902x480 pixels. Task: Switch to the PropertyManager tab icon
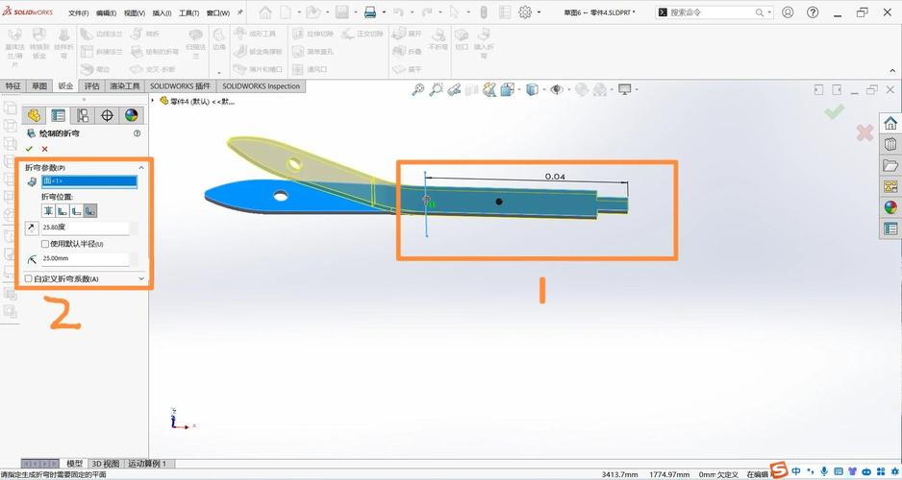[58, 115]
